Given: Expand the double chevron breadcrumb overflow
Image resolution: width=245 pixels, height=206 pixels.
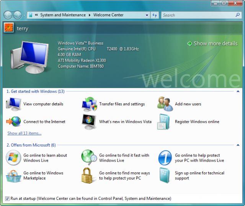Looking at the screenshot, I should [x=36, y=15].
